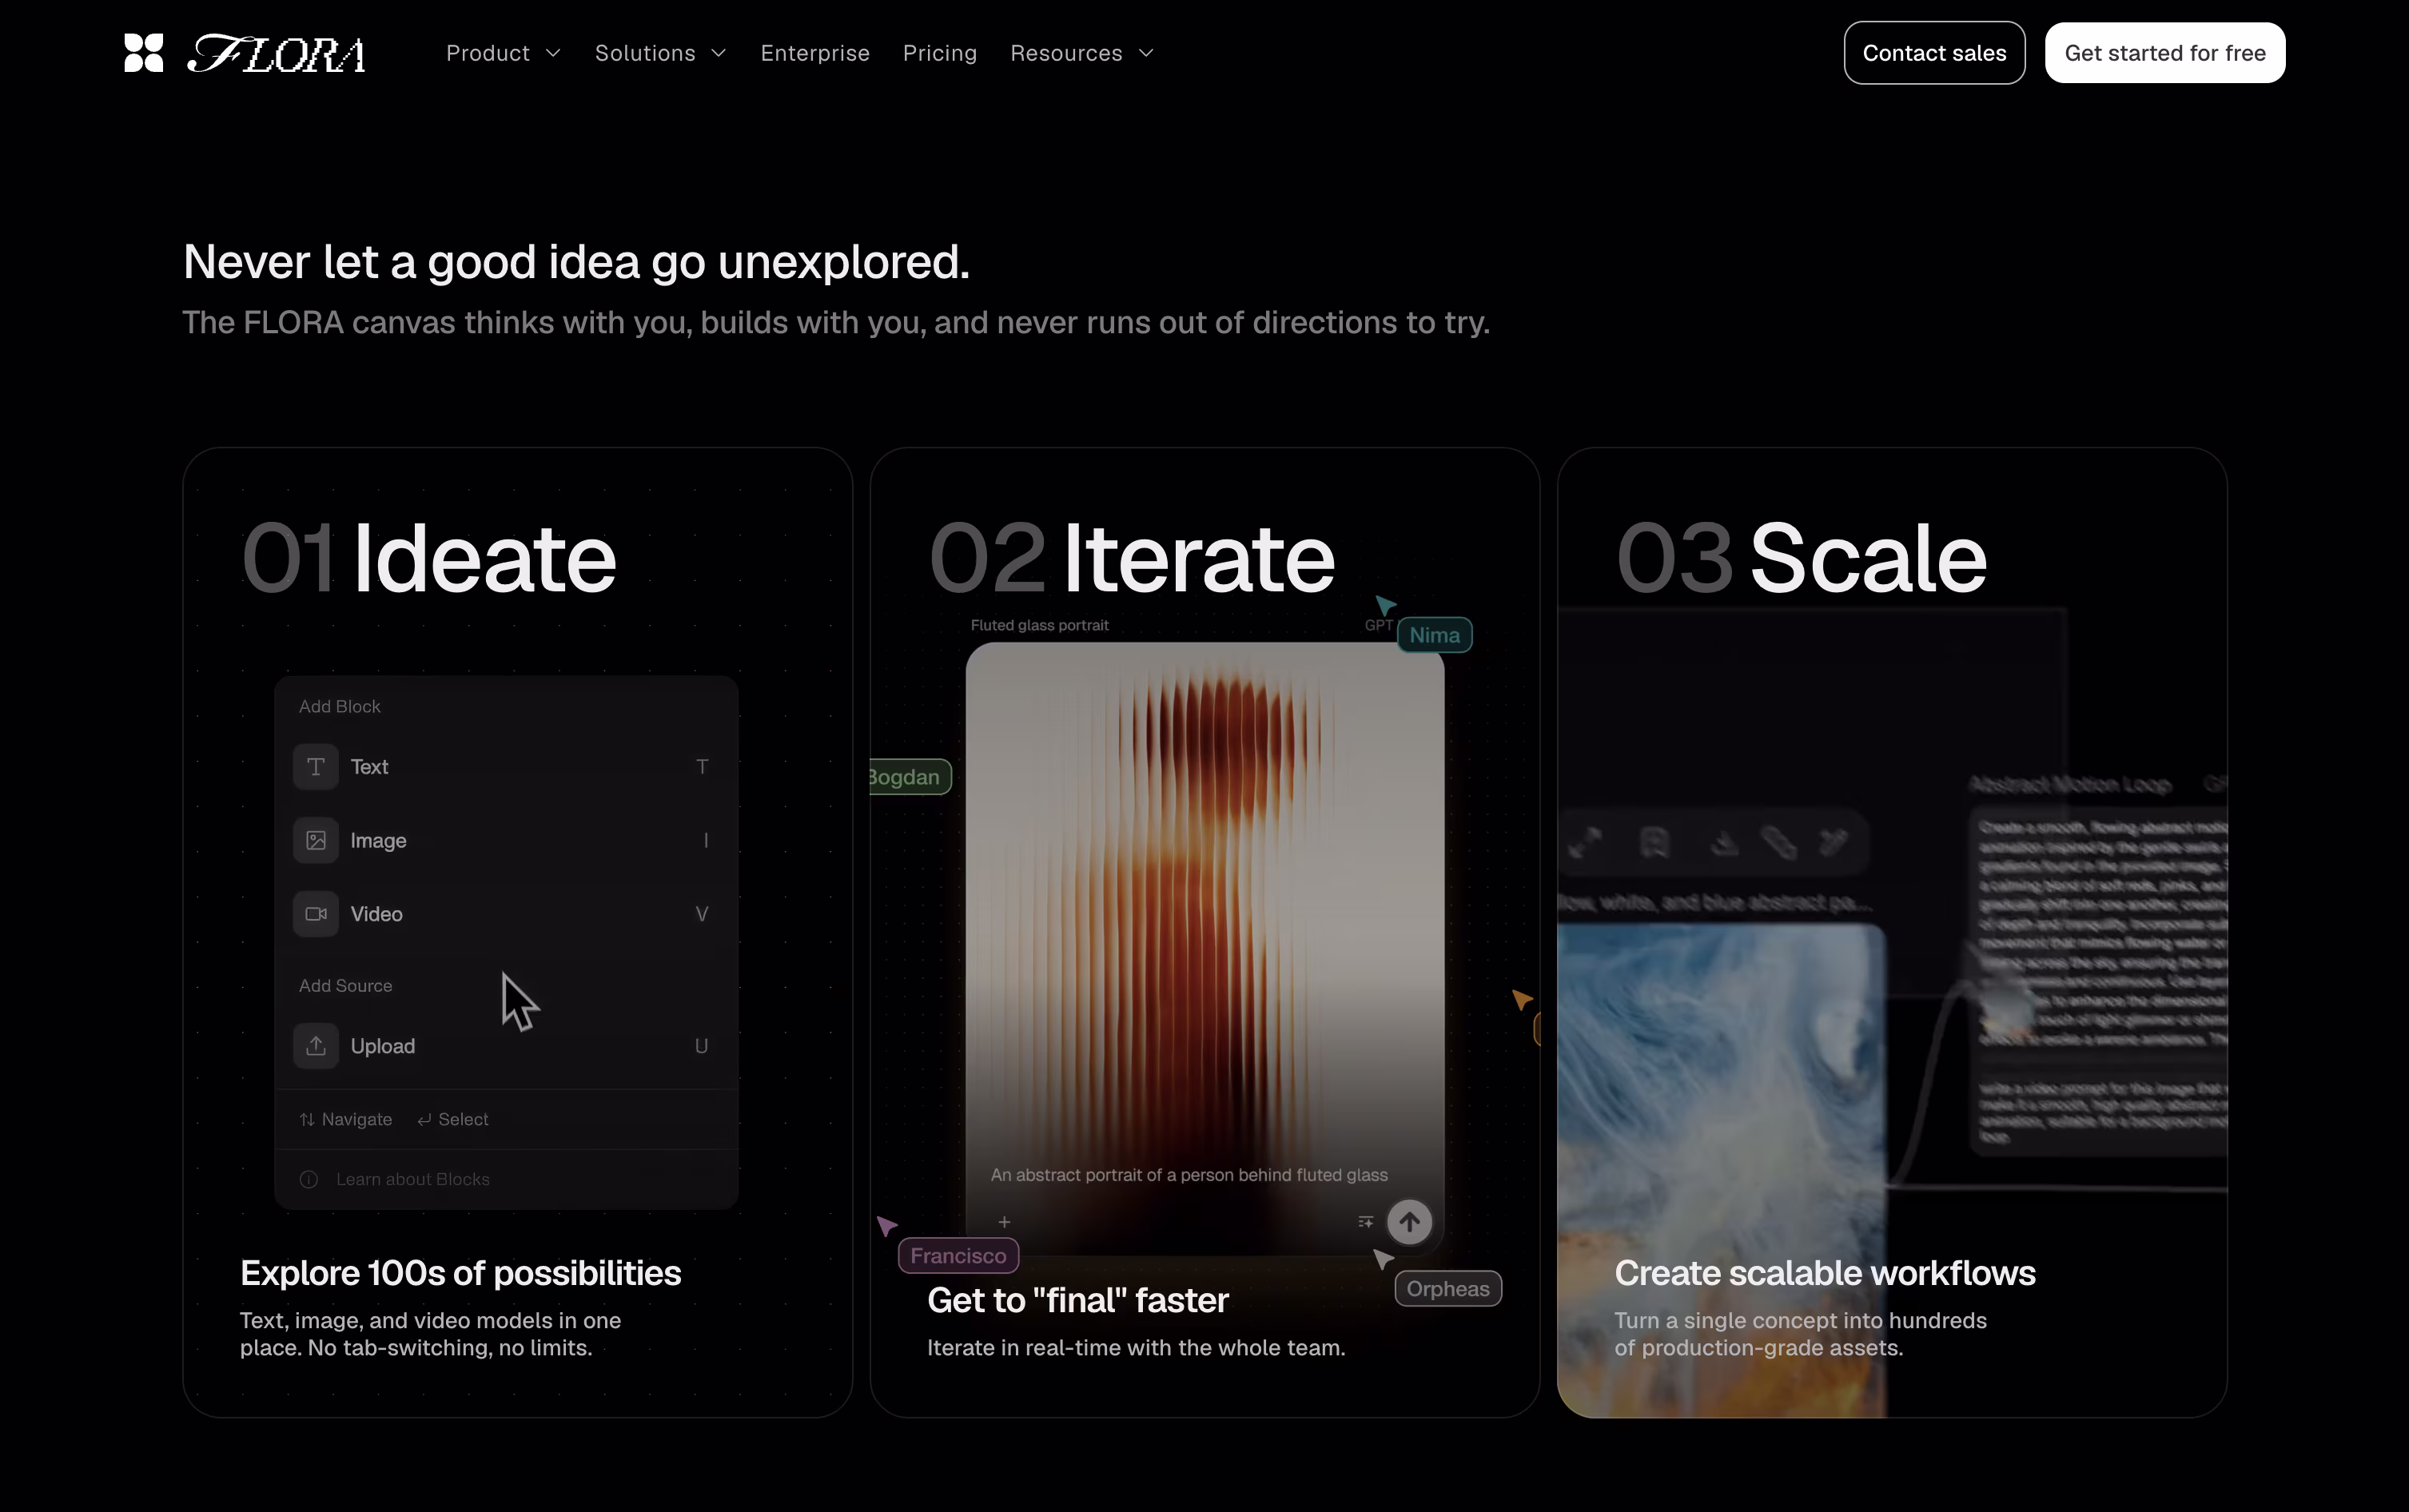This screenshot has width=2409, height=1512.
Task: Click the Fluted glass portrait title label
Action: click(1040, 625)
